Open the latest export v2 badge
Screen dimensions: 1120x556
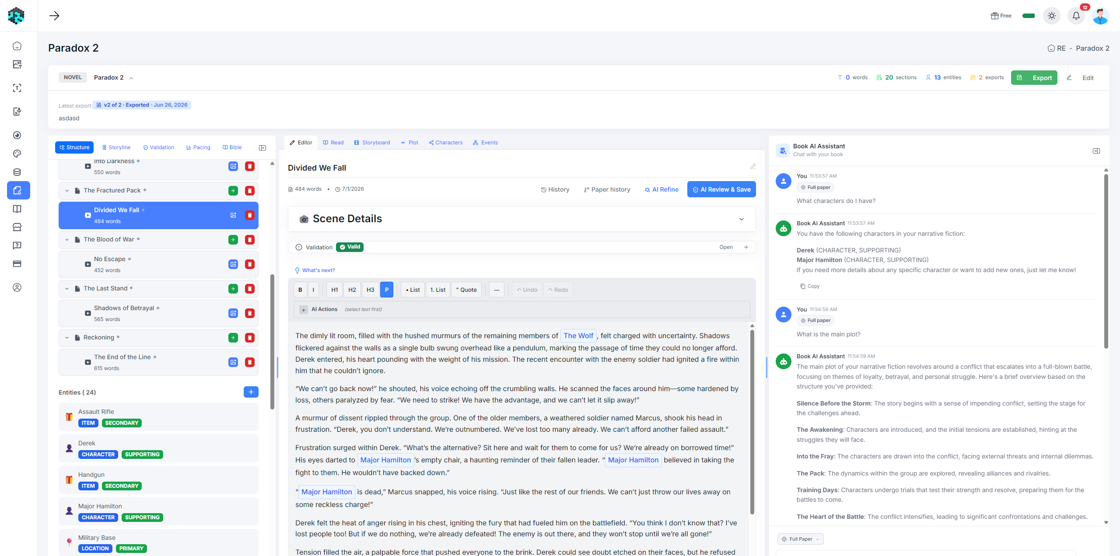(x=142, y=105)
